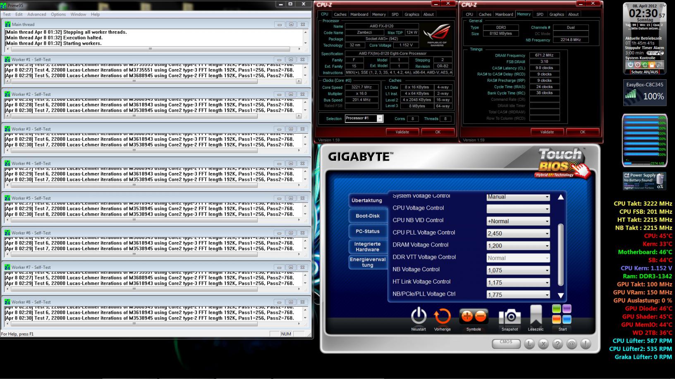Screen dimensions: 675x379
Task: Click the white up arrow in Touch BIOS list
Action: [560, 197]
